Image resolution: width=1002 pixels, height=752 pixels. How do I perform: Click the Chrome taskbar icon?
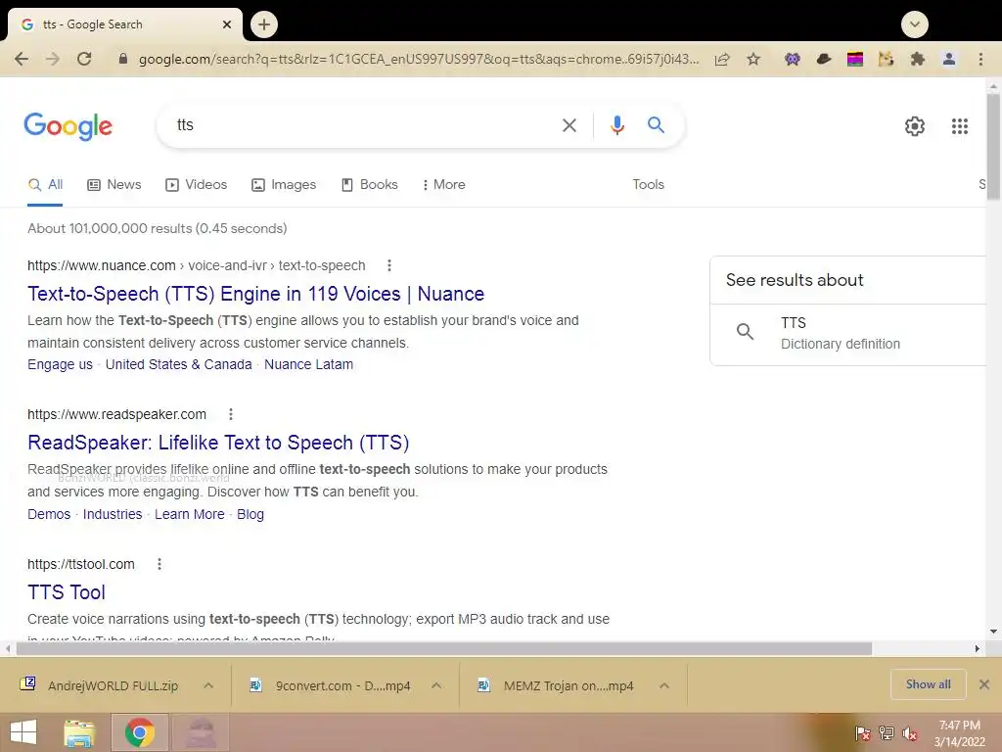click(x=140, y=732)
